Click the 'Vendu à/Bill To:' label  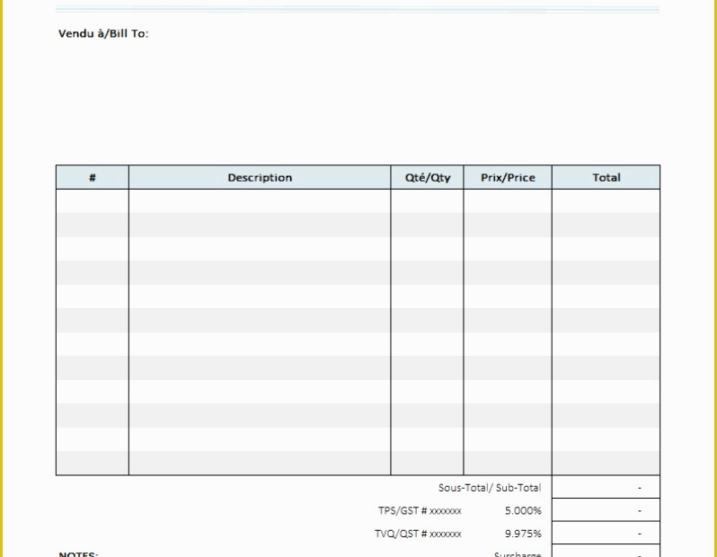pyautogui.click(x=103, y=33)
